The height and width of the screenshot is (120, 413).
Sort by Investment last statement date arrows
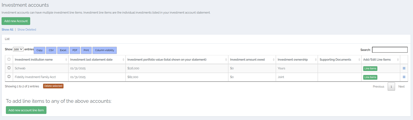[123, 60]
